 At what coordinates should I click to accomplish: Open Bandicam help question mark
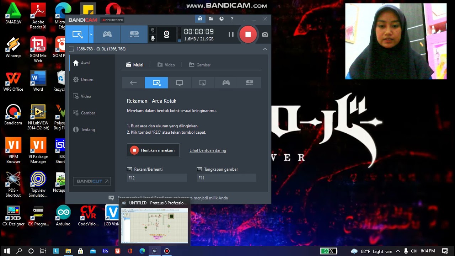point(232,19)
